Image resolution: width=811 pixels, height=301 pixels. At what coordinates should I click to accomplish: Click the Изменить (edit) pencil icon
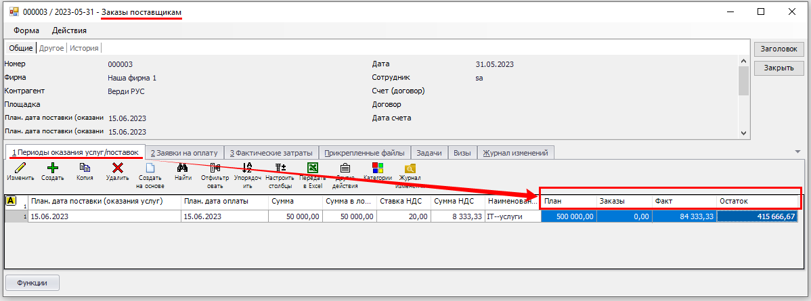click(20, 168)
